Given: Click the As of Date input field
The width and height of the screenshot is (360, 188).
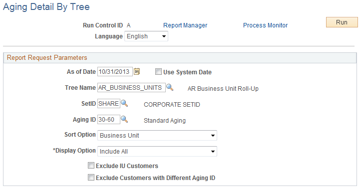Looking at the screenshot, I should 115,71.
